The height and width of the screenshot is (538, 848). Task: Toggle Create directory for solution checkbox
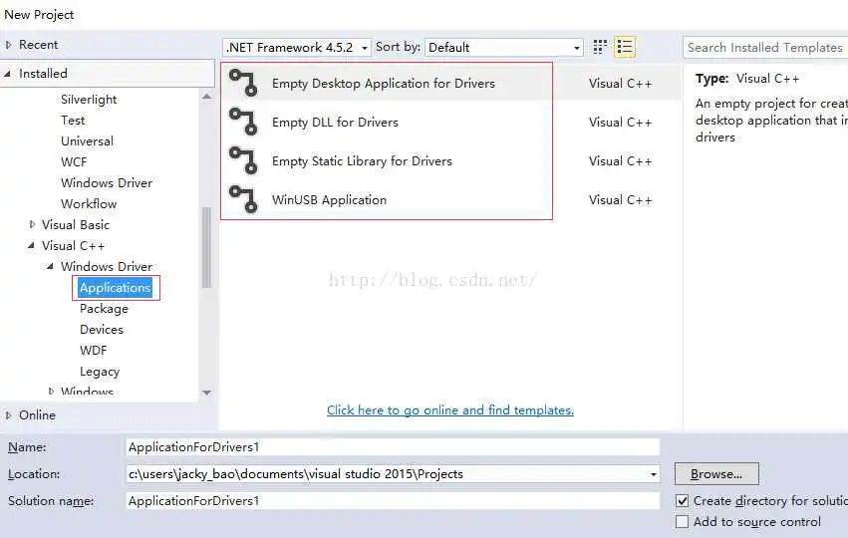pos(683,501)
